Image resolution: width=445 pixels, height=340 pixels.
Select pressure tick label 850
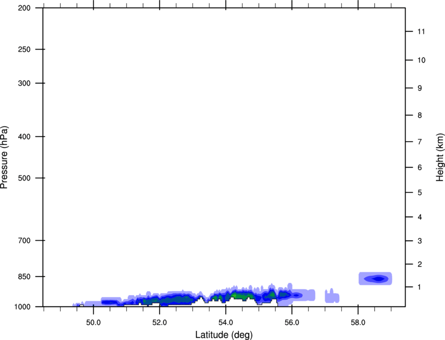coord(24,277)
